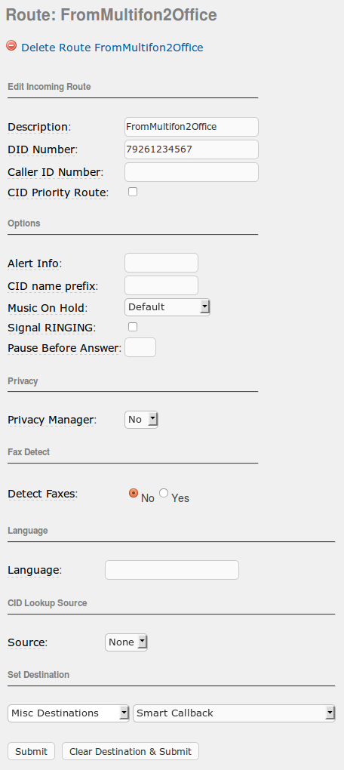Viewport: 344px width, 770px height.
Task: Toggle the Signal RINGING checkbox
Action: pos(133,327)
